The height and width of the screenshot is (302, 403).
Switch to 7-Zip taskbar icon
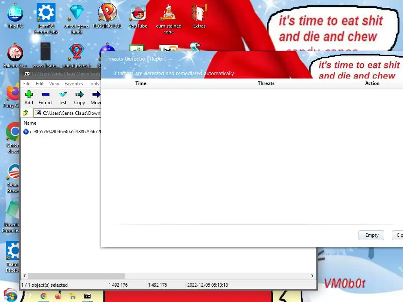tap(87, 296)
